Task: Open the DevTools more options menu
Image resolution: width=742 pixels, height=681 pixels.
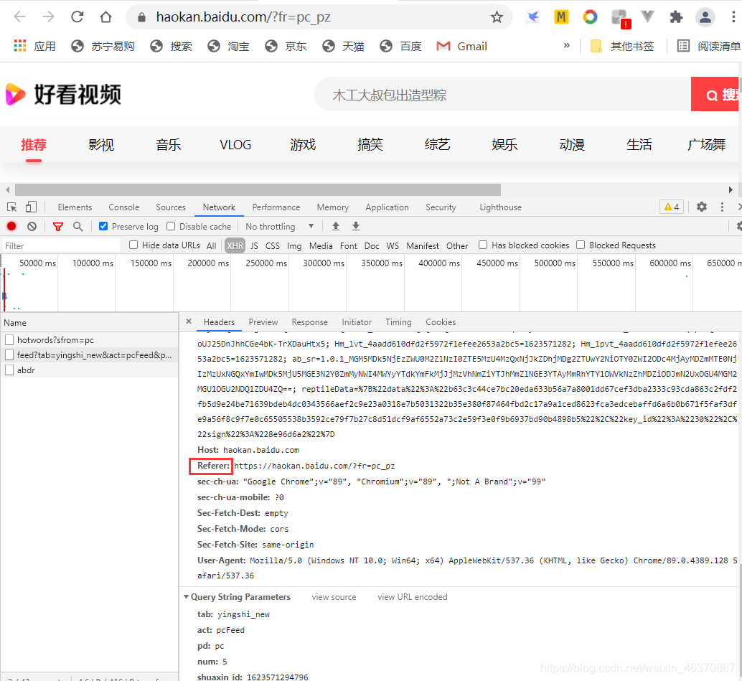Action: (722, 207)
